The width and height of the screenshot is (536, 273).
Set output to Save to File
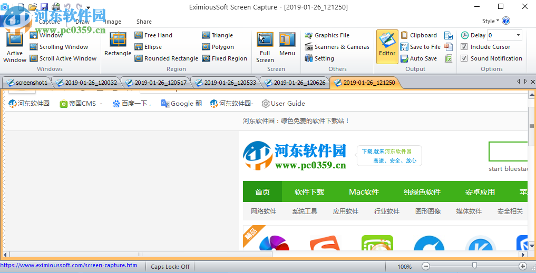421,47
